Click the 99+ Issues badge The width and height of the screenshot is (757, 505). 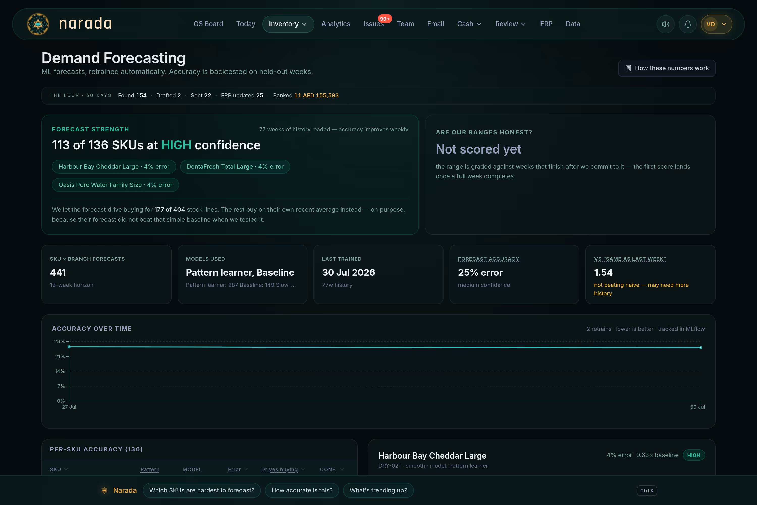point(385,19)
